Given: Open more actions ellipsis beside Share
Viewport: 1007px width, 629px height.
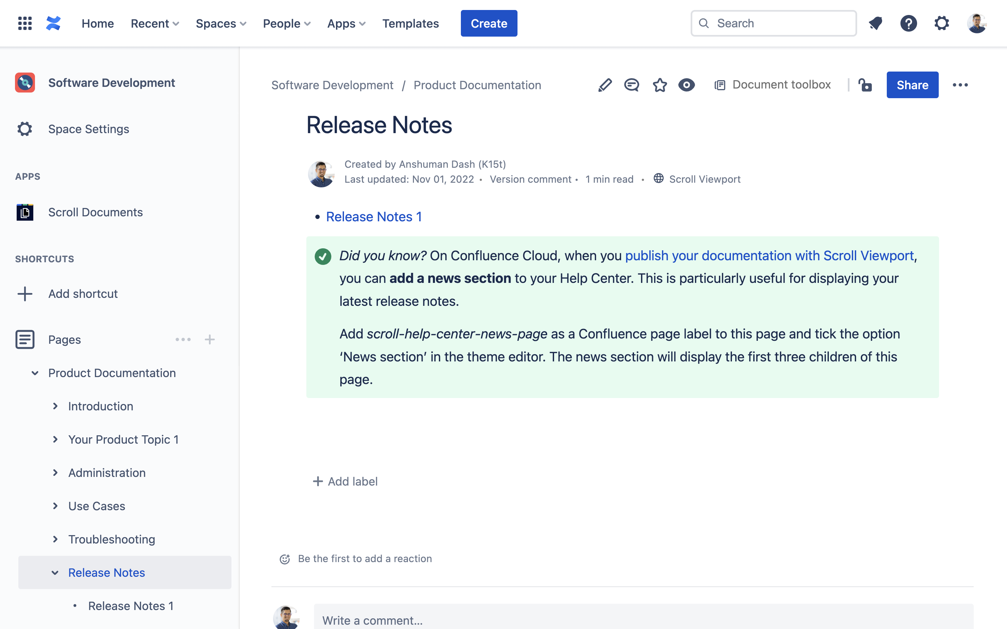Looking at the screenshot, I should point(960,85).
